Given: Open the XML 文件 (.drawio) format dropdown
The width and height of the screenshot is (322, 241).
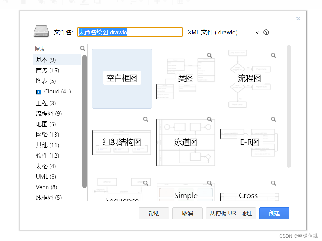Looking at the screenshot, I should (223, 32).
